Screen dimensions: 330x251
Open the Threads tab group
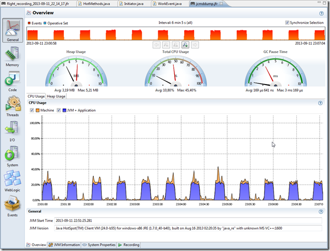pyautogui.click(x=12, y=106)
